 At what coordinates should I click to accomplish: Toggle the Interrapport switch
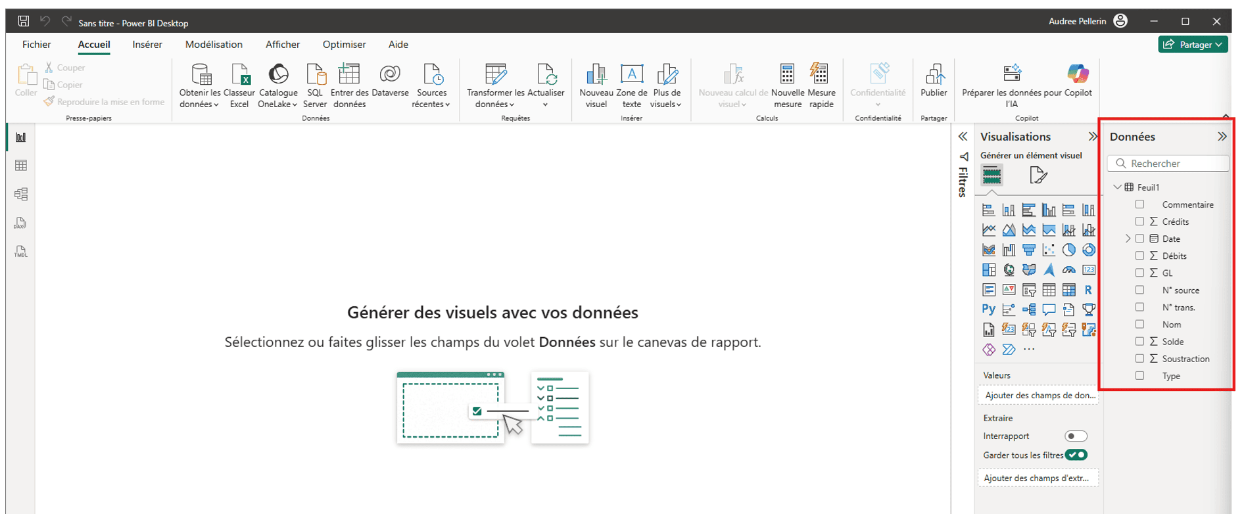click(x=1076, y=436)
